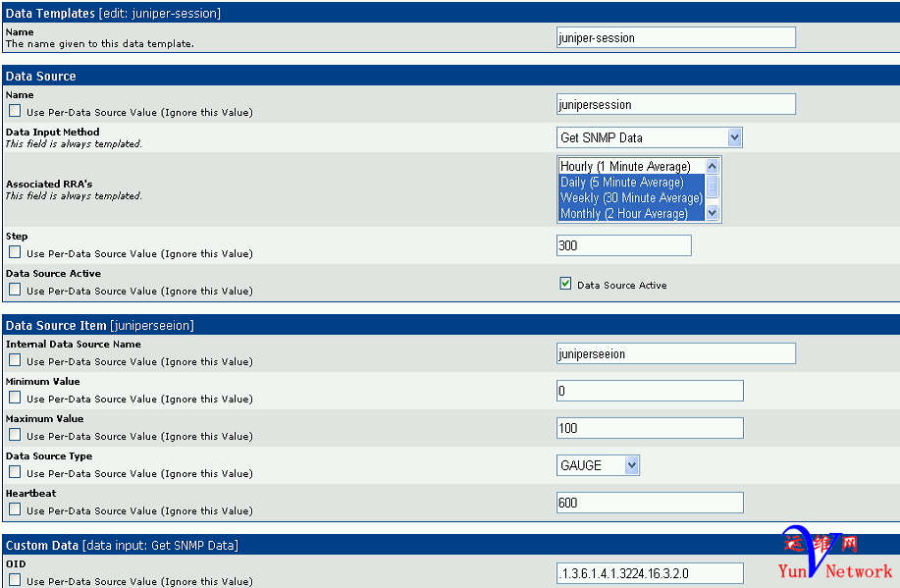This screenshot has width=900, height=588.
Task: Tick per-data source checkbox under Internal Data Source Name
Action: (15, 360)
